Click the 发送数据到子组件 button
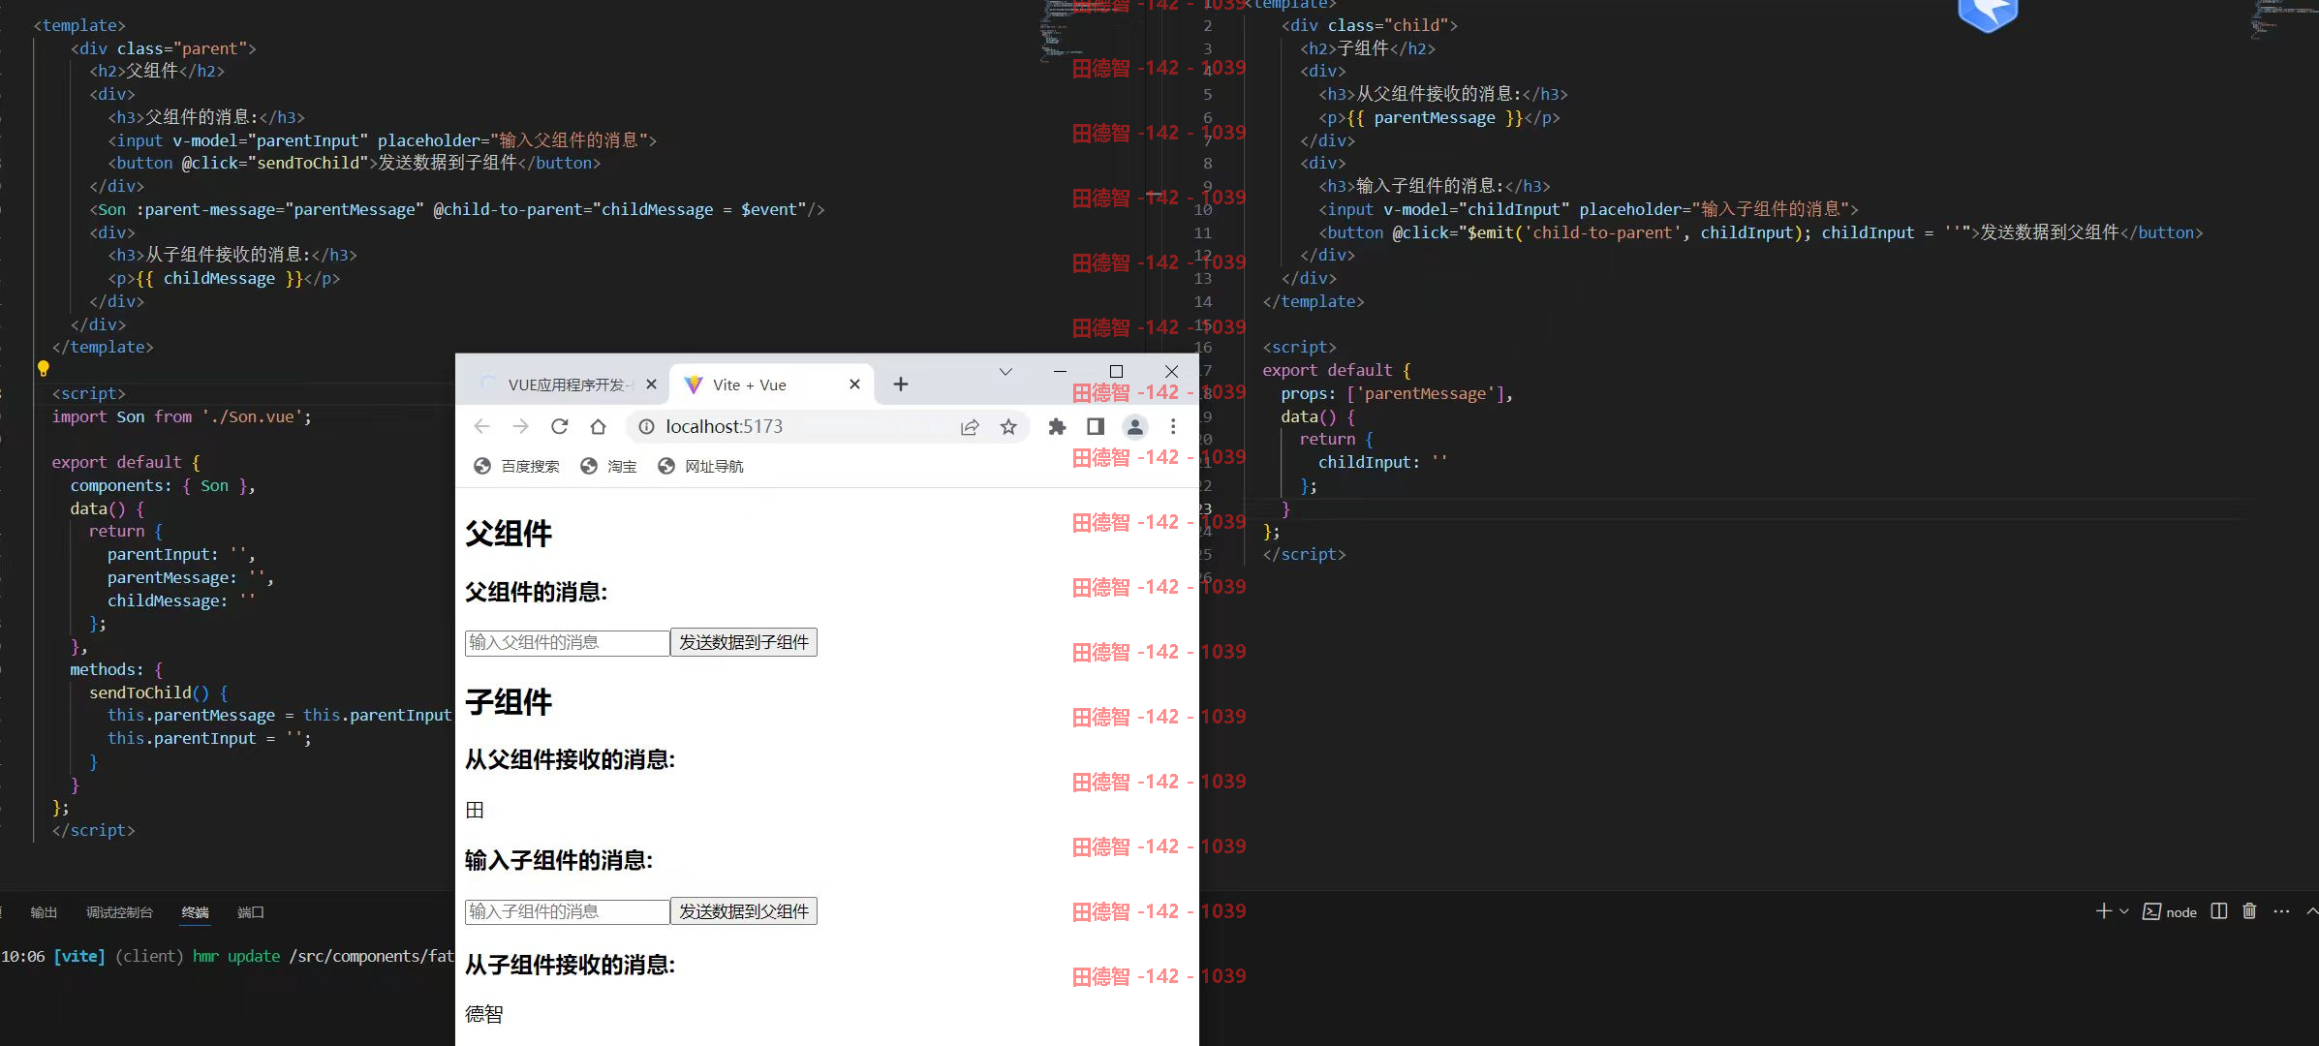2319x1046 pixels. (744, 642)
